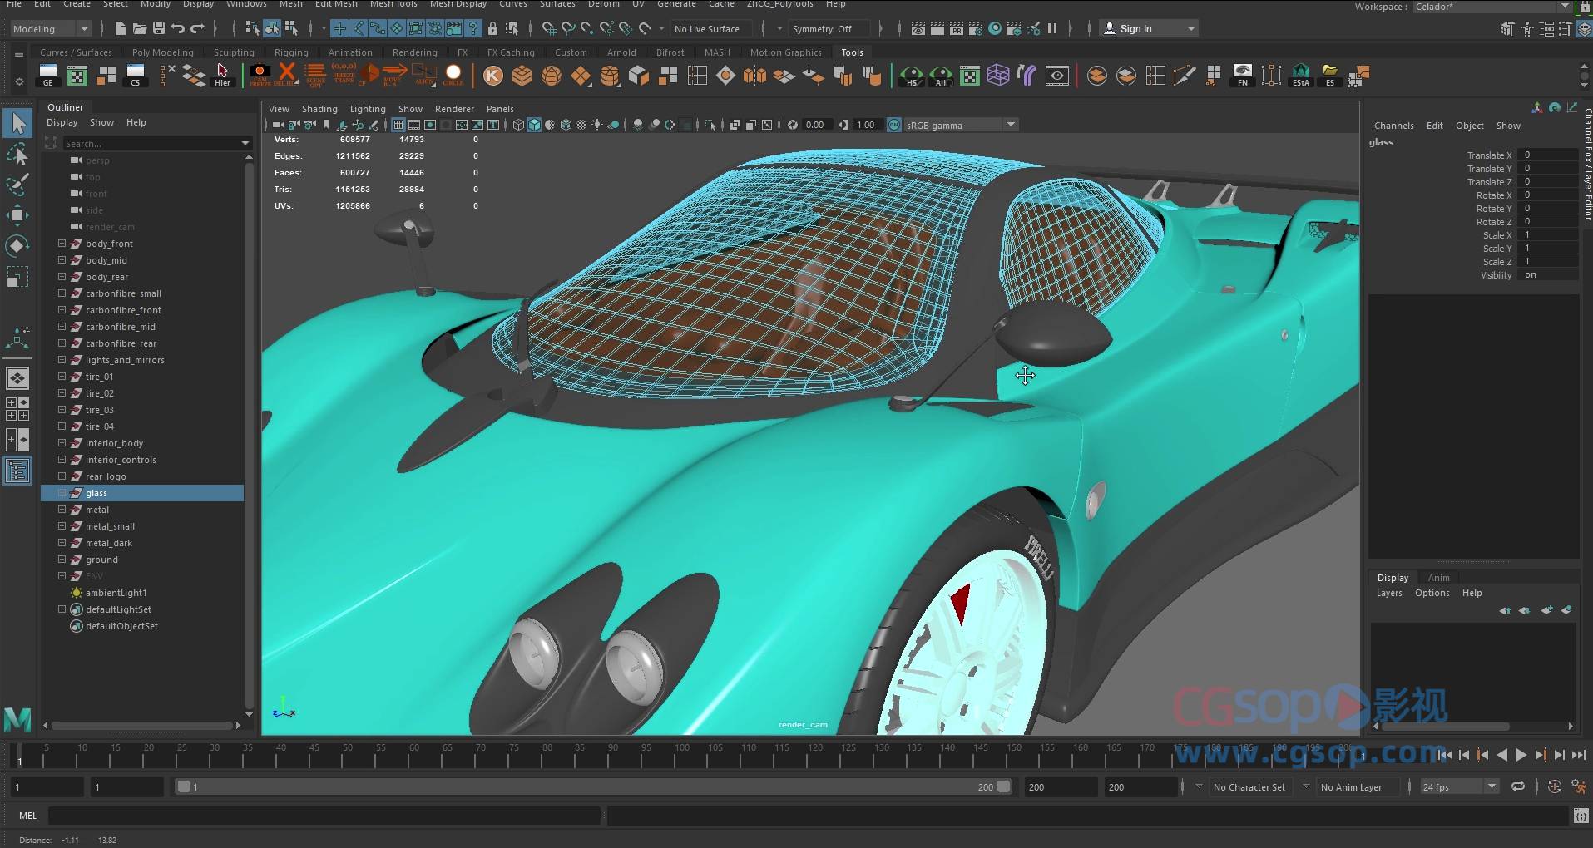Collapse the glass item in the Outliner
The image size is (1593, 848).
click(x=62, y=492)
